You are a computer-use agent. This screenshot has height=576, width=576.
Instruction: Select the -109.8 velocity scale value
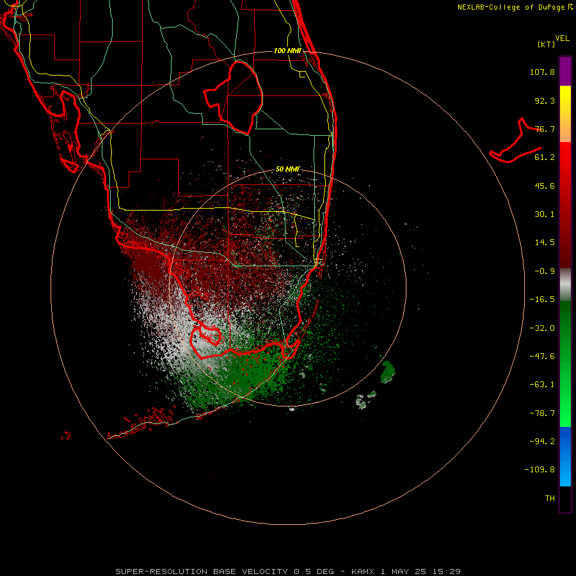click(540, 470)
